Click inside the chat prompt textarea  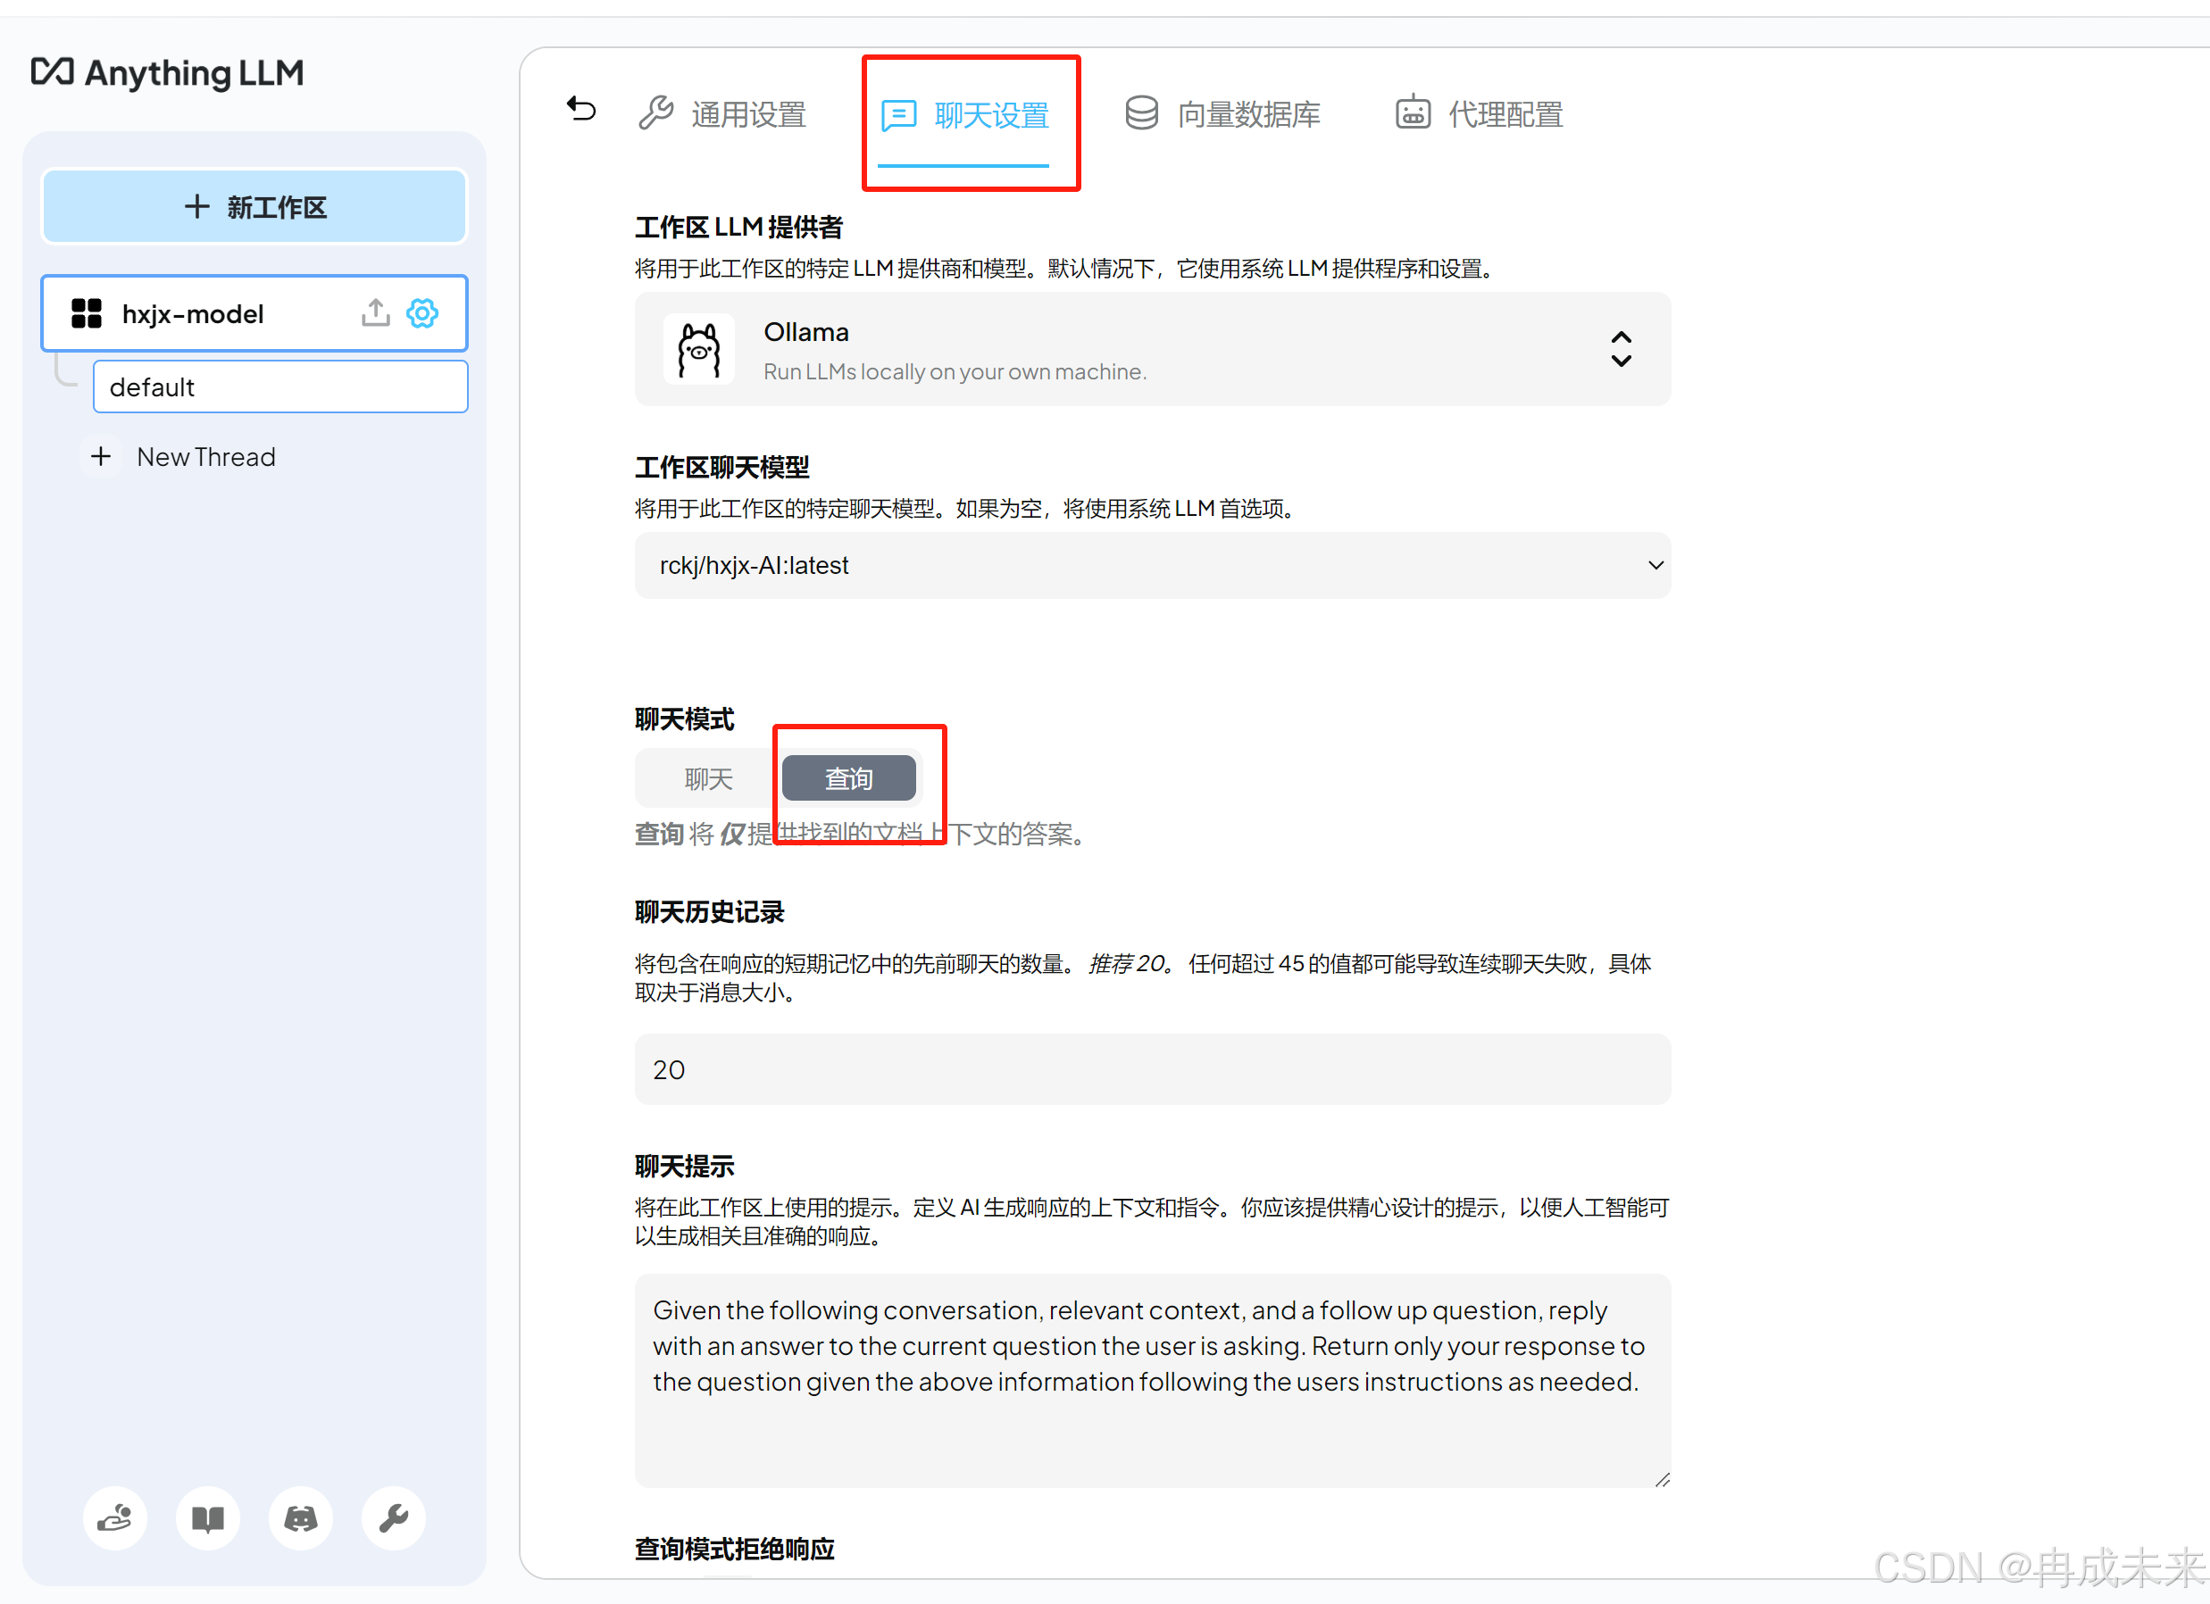1152,1381
